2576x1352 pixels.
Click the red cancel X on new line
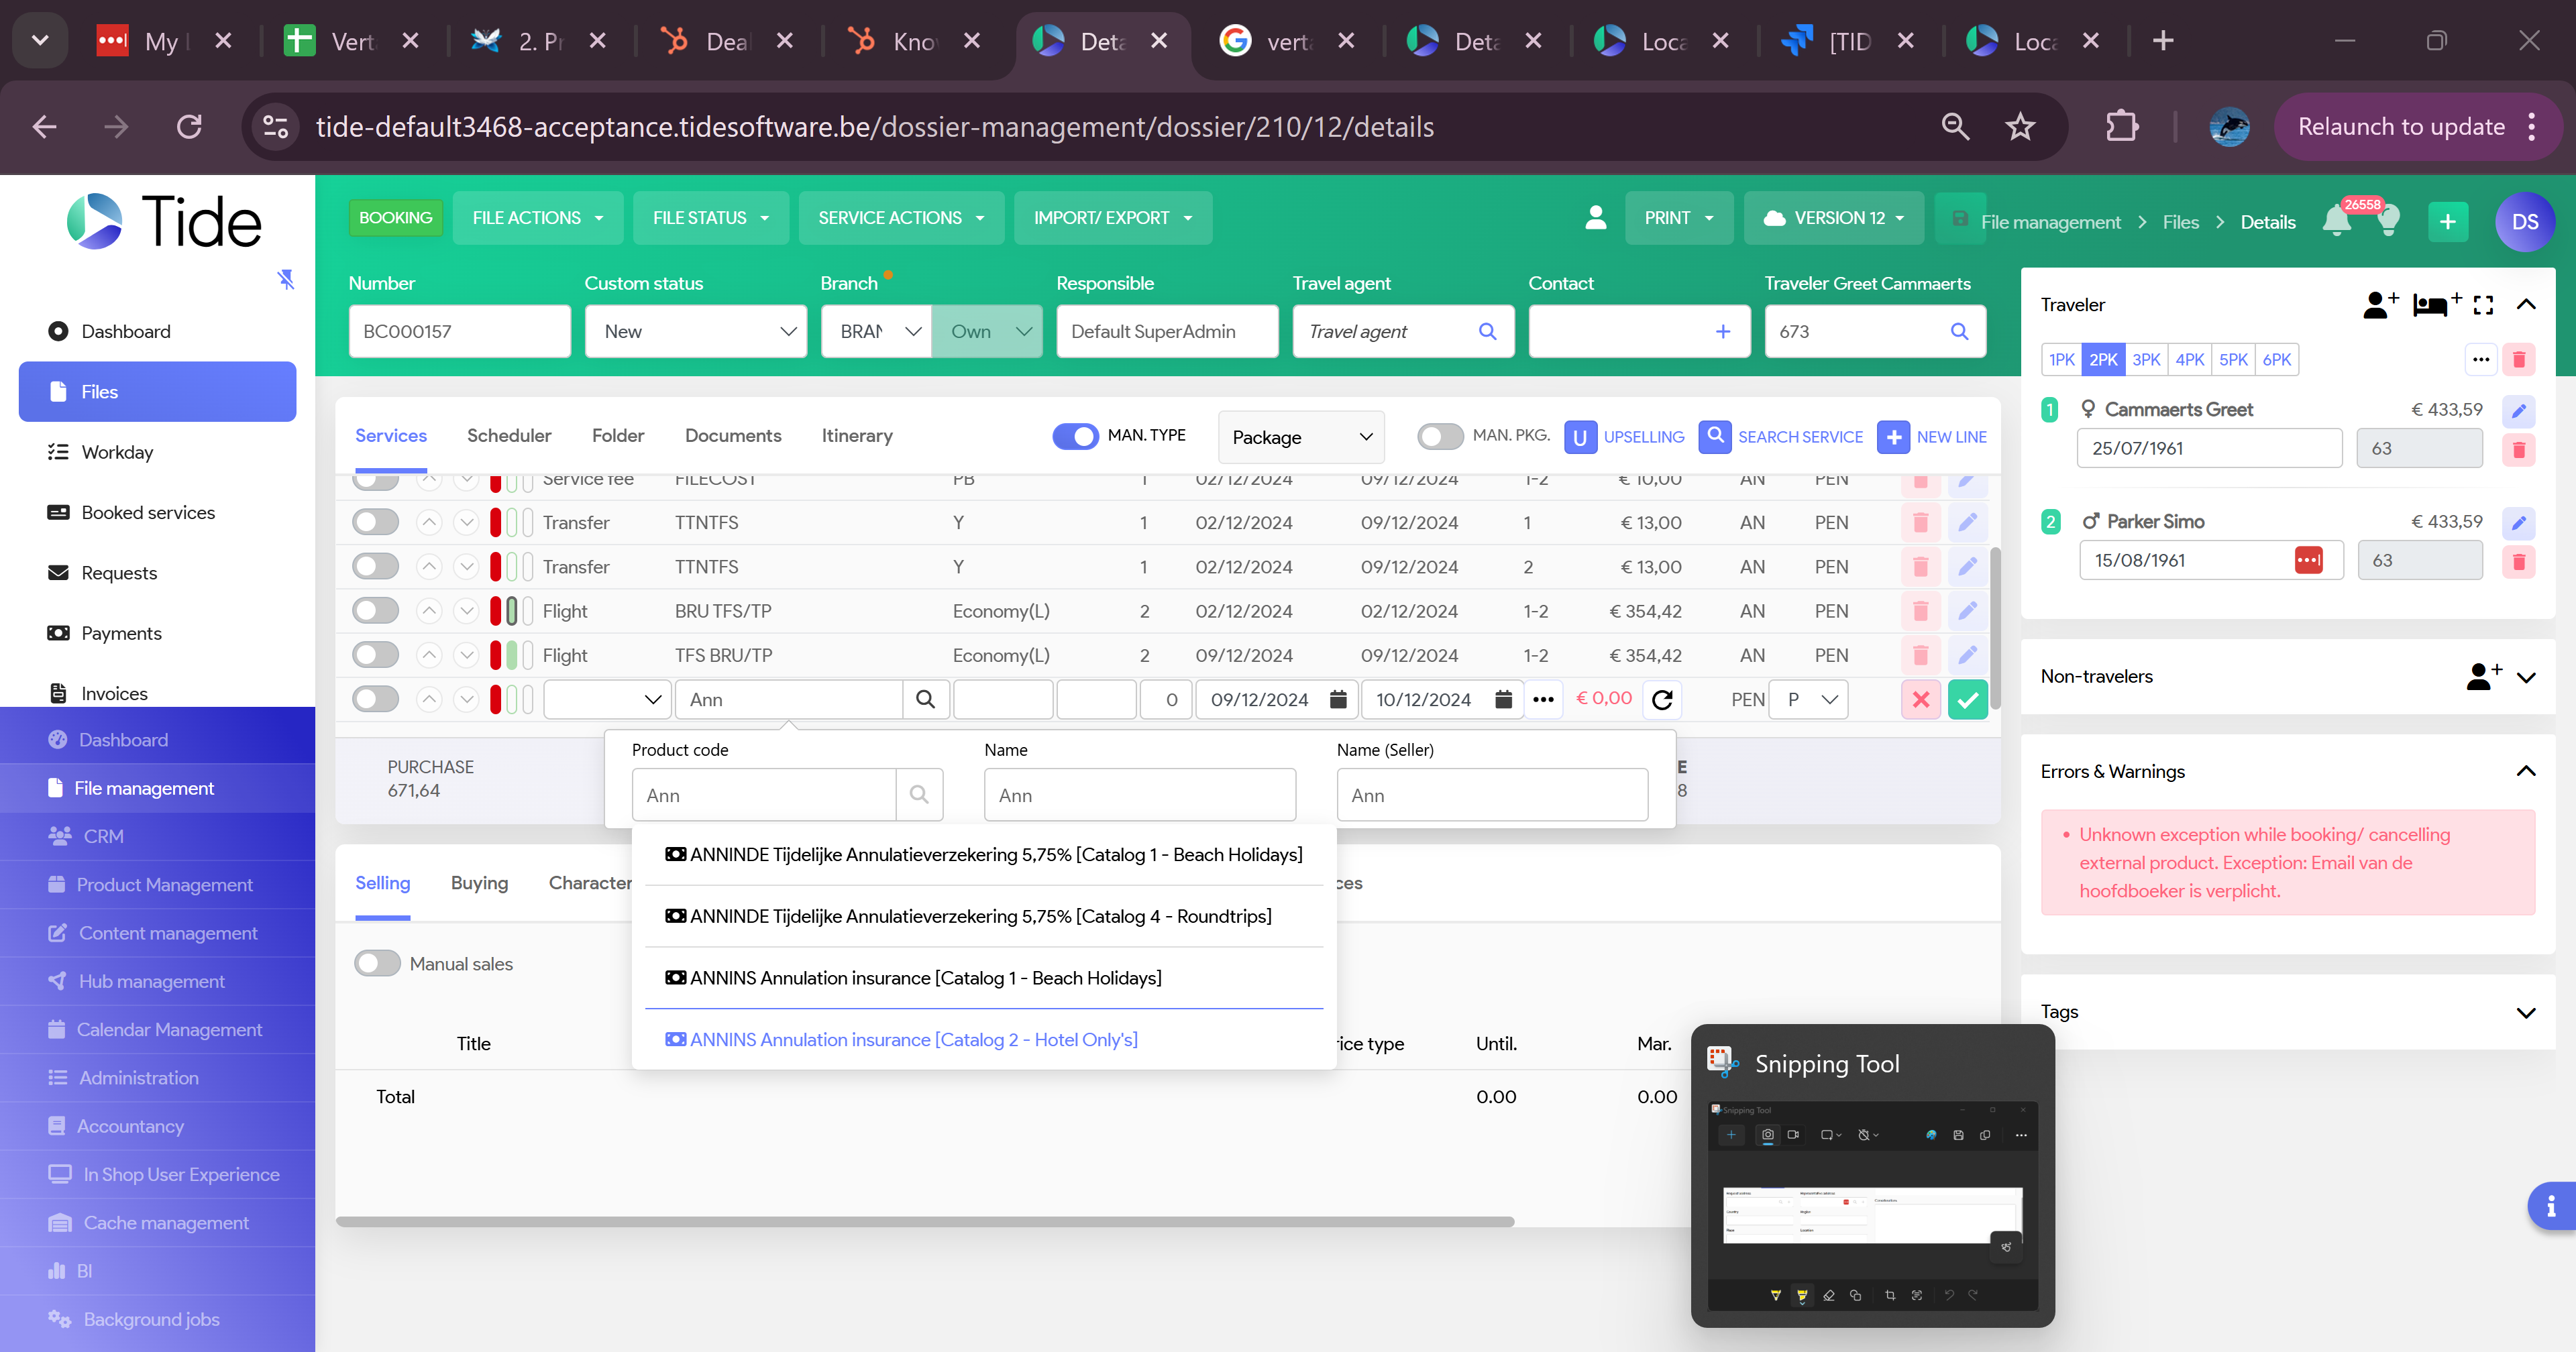click(1920, 700)
